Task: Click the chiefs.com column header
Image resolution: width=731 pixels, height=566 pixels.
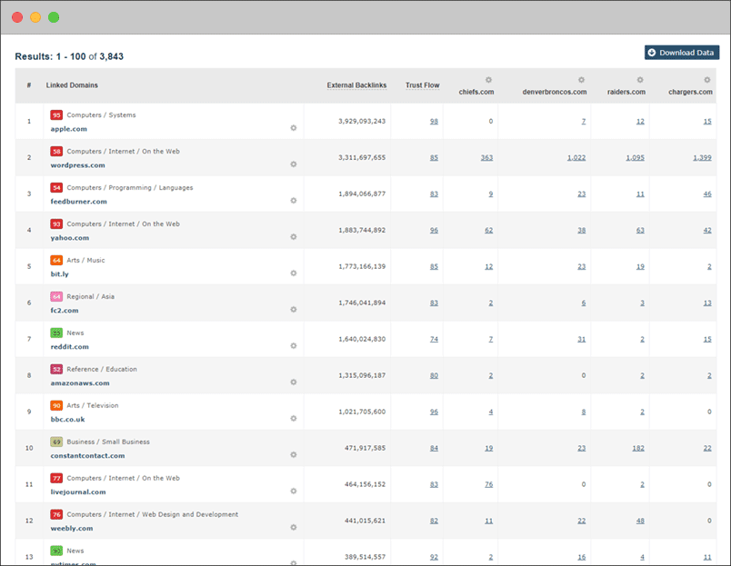Action: pyautogui.click(x=476, y=92)
